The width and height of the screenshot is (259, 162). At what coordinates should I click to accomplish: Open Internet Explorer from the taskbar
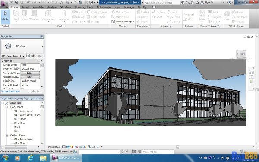tap(30, 158)
